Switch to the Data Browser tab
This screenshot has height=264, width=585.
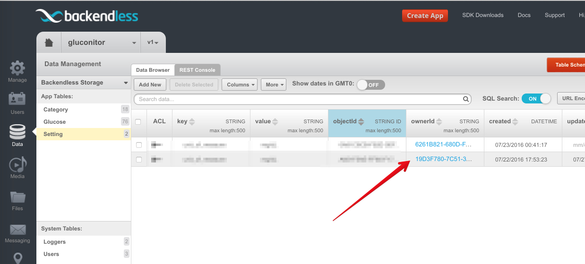coord(153,70)
